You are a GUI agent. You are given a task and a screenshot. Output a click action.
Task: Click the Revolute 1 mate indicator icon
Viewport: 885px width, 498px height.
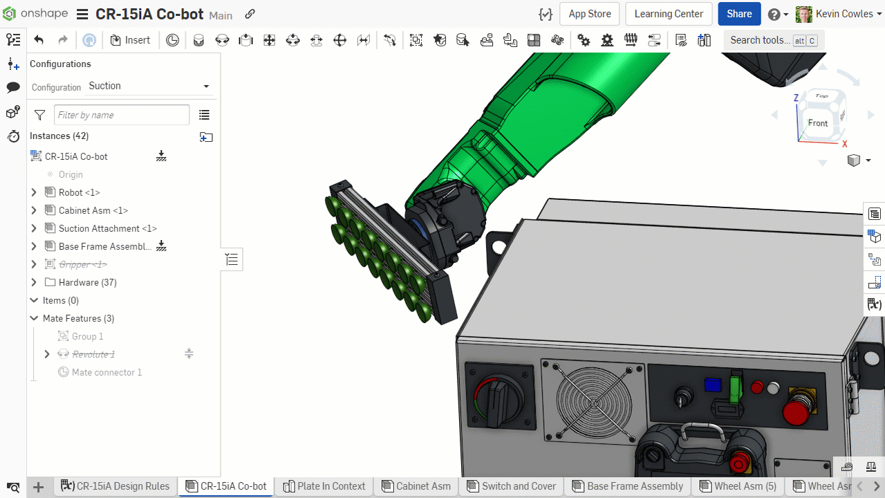pyautogui.click(x=189, y=354)
